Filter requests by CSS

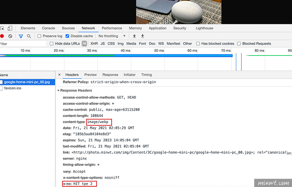pyautogui.click(x=111, y=43)
